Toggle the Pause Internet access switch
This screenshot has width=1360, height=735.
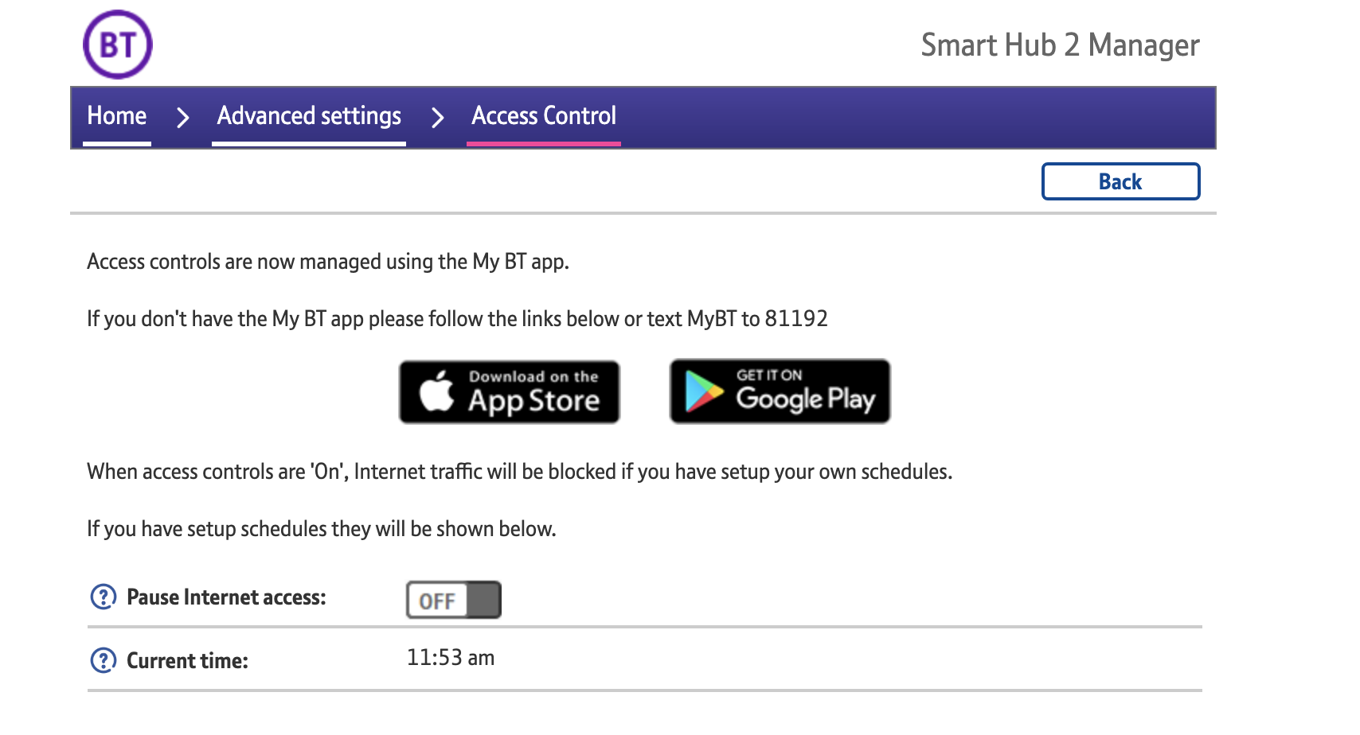point(454,600)
